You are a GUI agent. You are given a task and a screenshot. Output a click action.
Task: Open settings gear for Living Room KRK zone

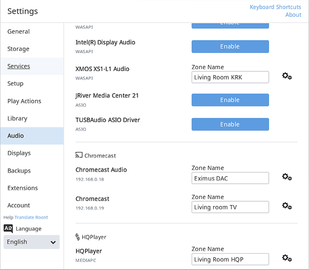tap(287, 76)
